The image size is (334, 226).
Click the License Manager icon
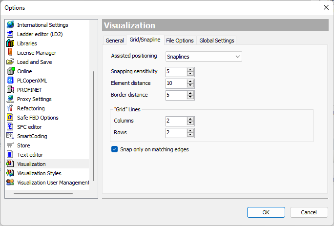(x=10, y=53)
